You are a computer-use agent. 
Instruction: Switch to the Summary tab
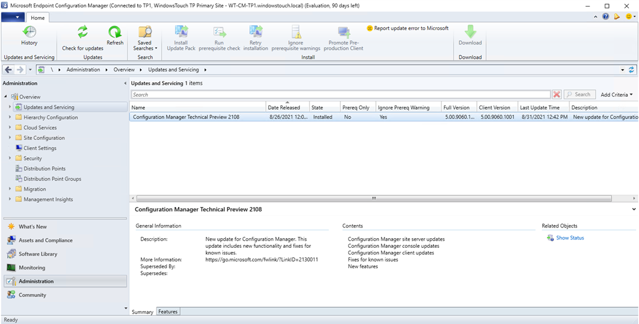143,312
